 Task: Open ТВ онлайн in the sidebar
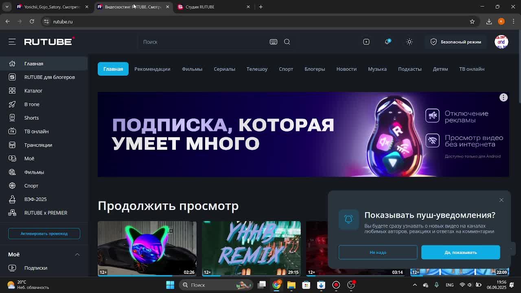pyautogui.click(x=44, y=131)
